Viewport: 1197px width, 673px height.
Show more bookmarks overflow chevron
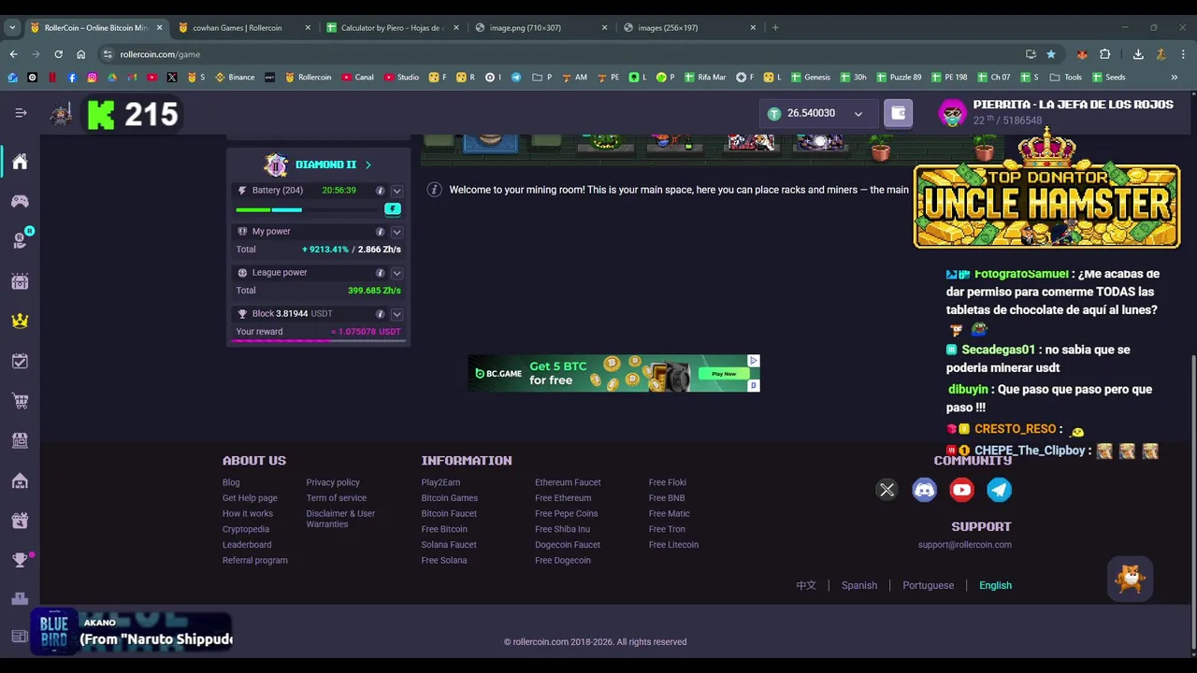pyautogui.click(x=1174, y=78)
